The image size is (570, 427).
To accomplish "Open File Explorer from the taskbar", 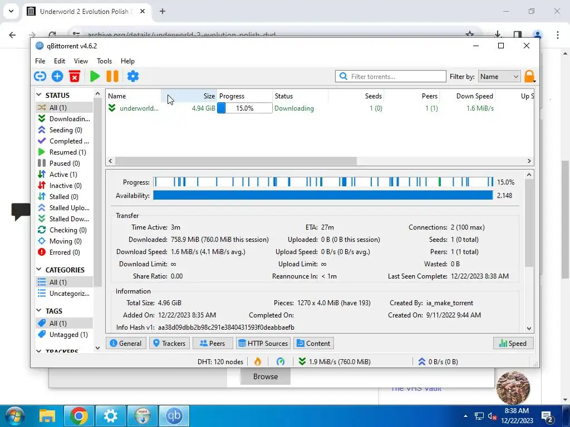I will click(47, 416).
